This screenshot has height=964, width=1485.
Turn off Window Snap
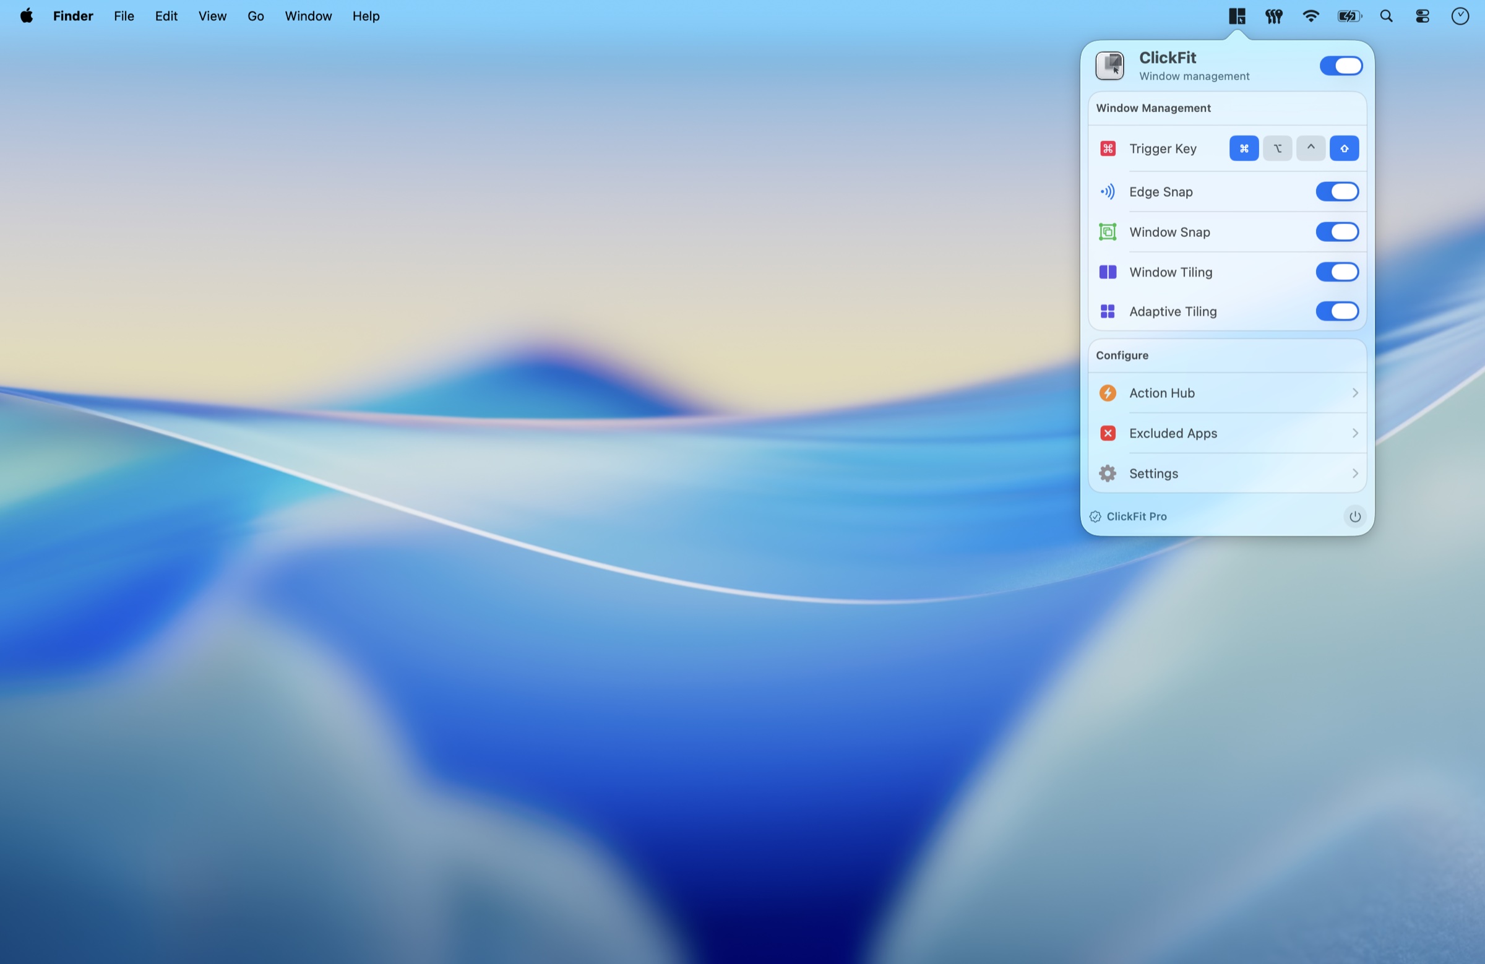pyautogui.click(x=1337, y=231)
